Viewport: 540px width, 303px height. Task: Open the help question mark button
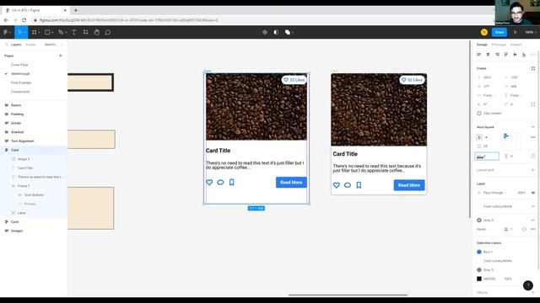pos(528,285)
